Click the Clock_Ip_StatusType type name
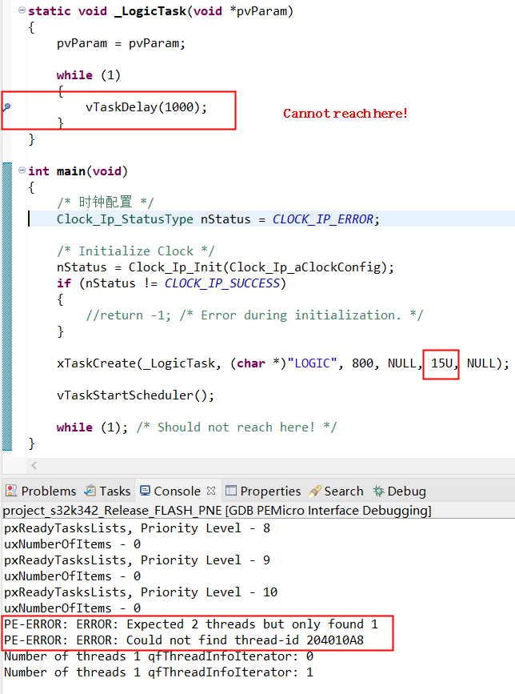 point(125,219)
